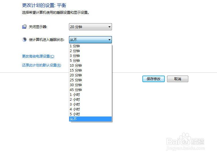Click the 使计算机进入睡眠状态 label text

pyautogui.click(x=46, y=40)
